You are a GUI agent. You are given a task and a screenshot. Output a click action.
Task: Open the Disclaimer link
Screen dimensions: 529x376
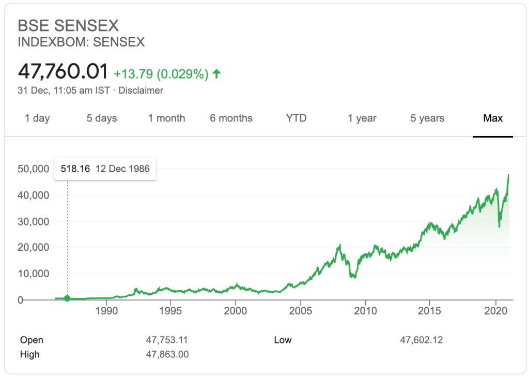tap(141, 91)
